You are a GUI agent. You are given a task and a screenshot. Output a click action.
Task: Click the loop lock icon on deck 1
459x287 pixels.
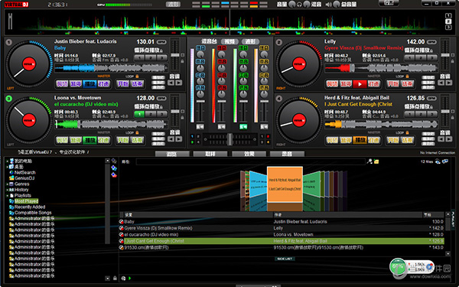point(137,77)
